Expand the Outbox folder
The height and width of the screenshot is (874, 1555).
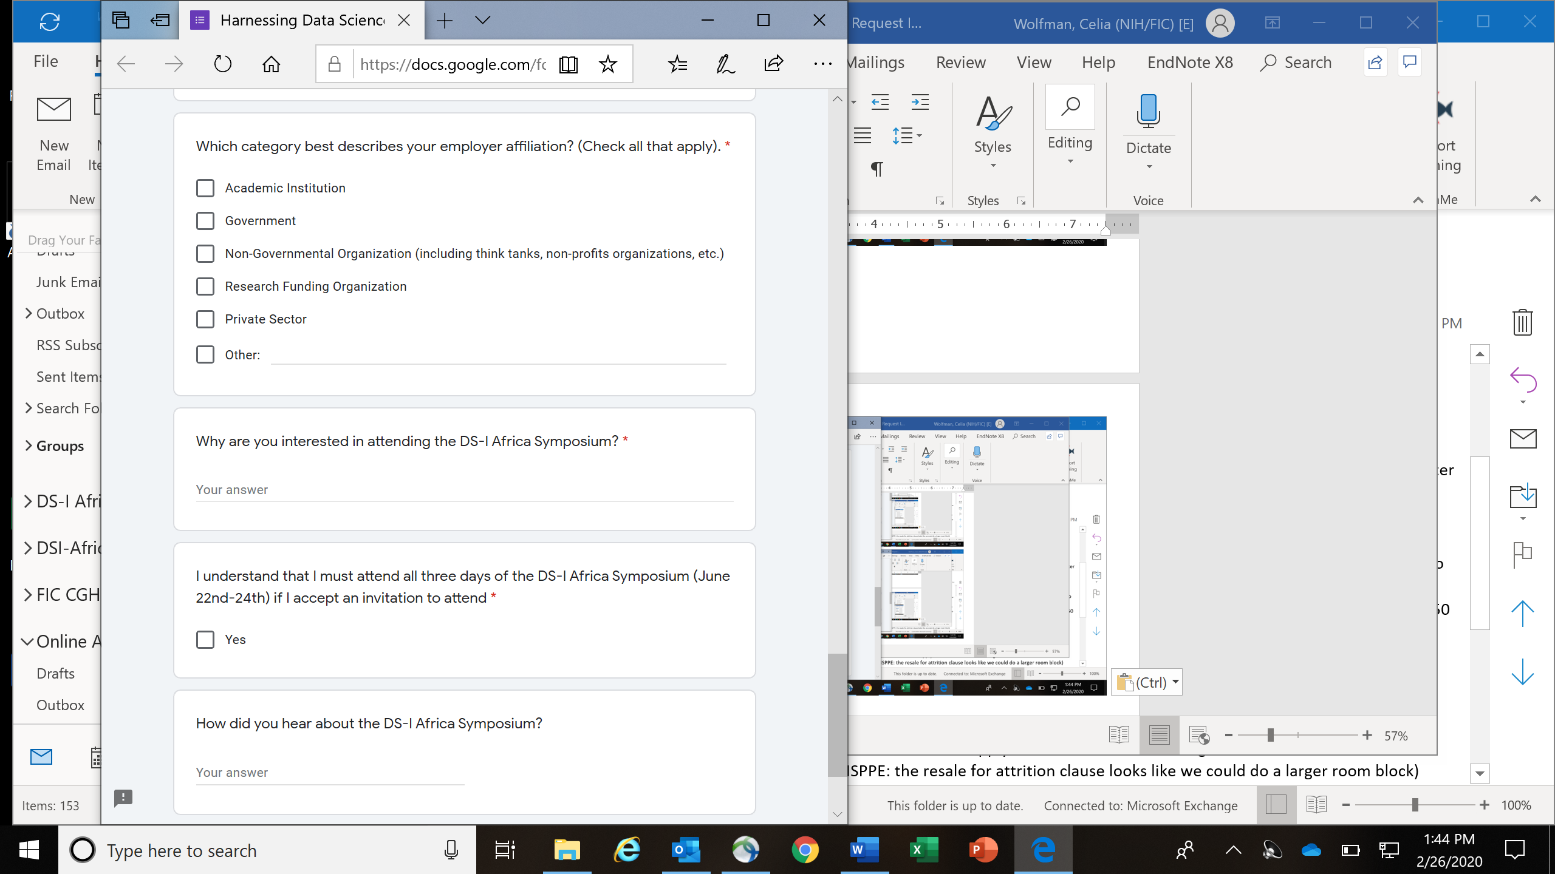[28, 313]
